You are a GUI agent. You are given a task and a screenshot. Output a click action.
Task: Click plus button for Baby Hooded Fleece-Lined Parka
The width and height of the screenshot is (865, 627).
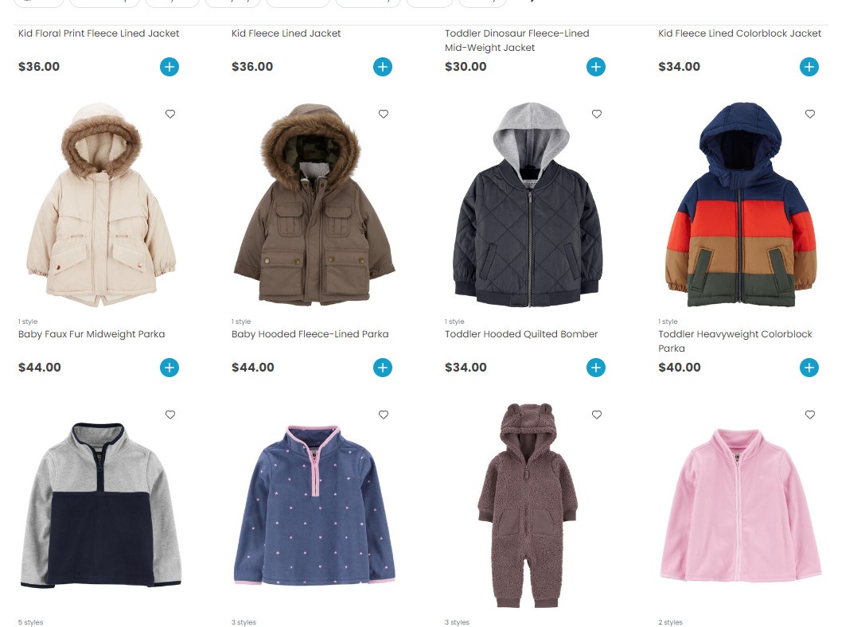coord(382,368)
